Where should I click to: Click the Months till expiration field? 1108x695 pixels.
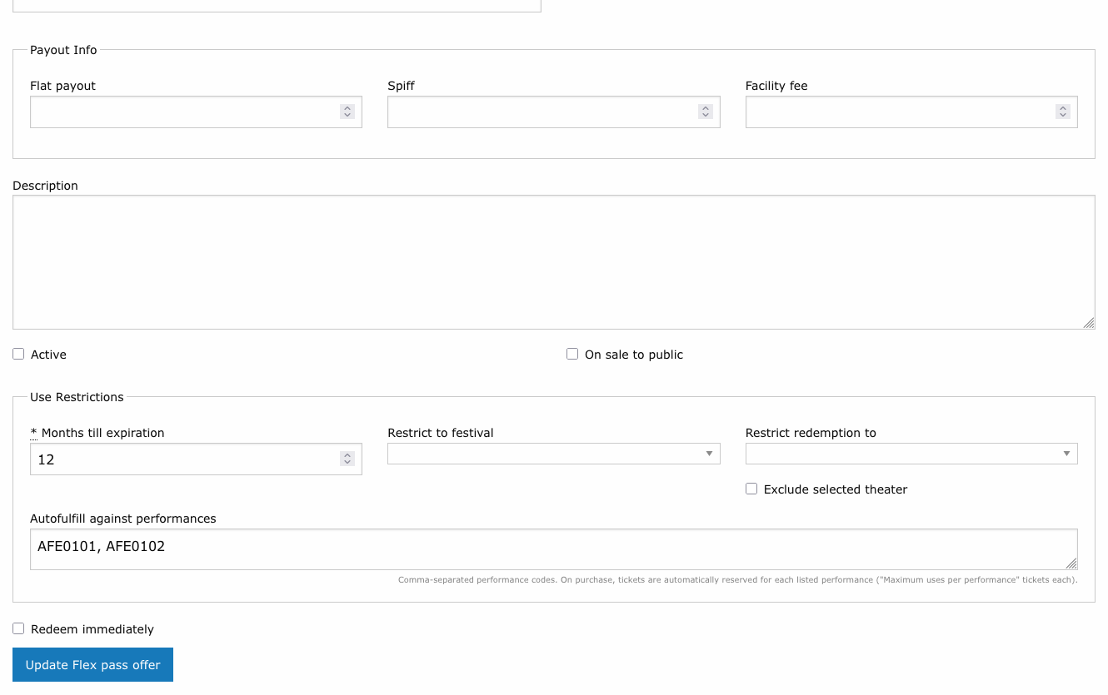(x=196, y=459)
